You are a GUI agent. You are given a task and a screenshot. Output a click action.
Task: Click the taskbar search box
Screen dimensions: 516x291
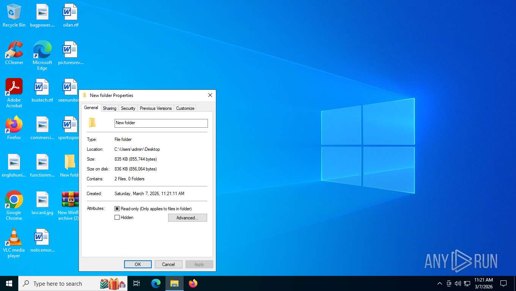[73, 283]
